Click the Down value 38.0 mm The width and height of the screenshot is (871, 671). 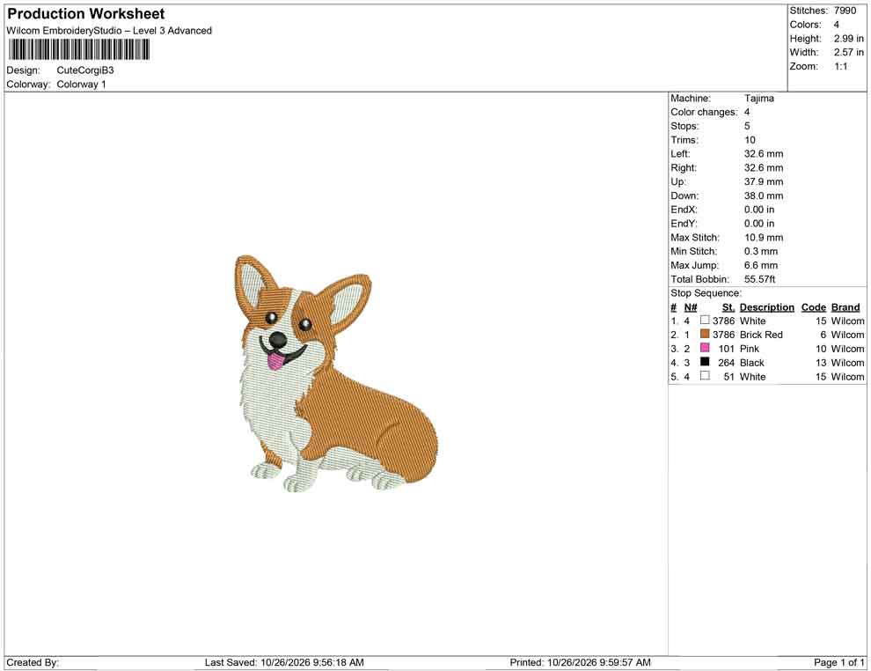(764, 195)
